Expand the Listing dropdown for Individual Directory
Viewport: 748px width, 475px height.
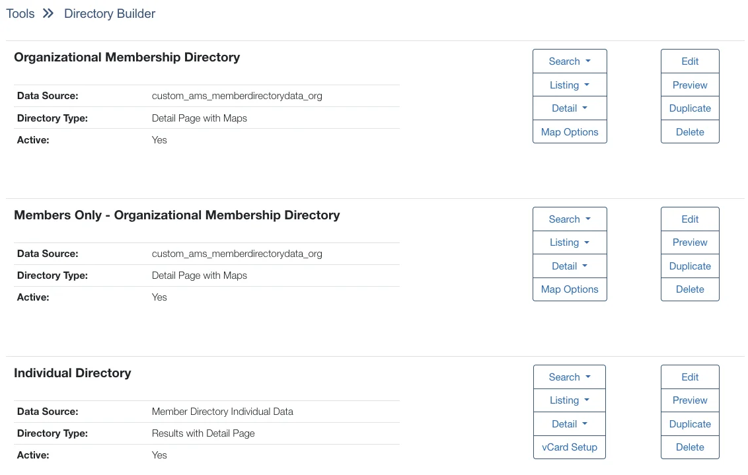569,400
